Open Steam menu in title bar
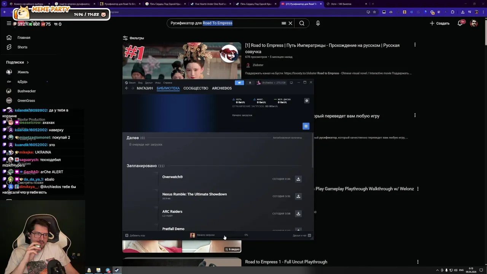Screen dimensions: 487x274 (x=131, y=83)
